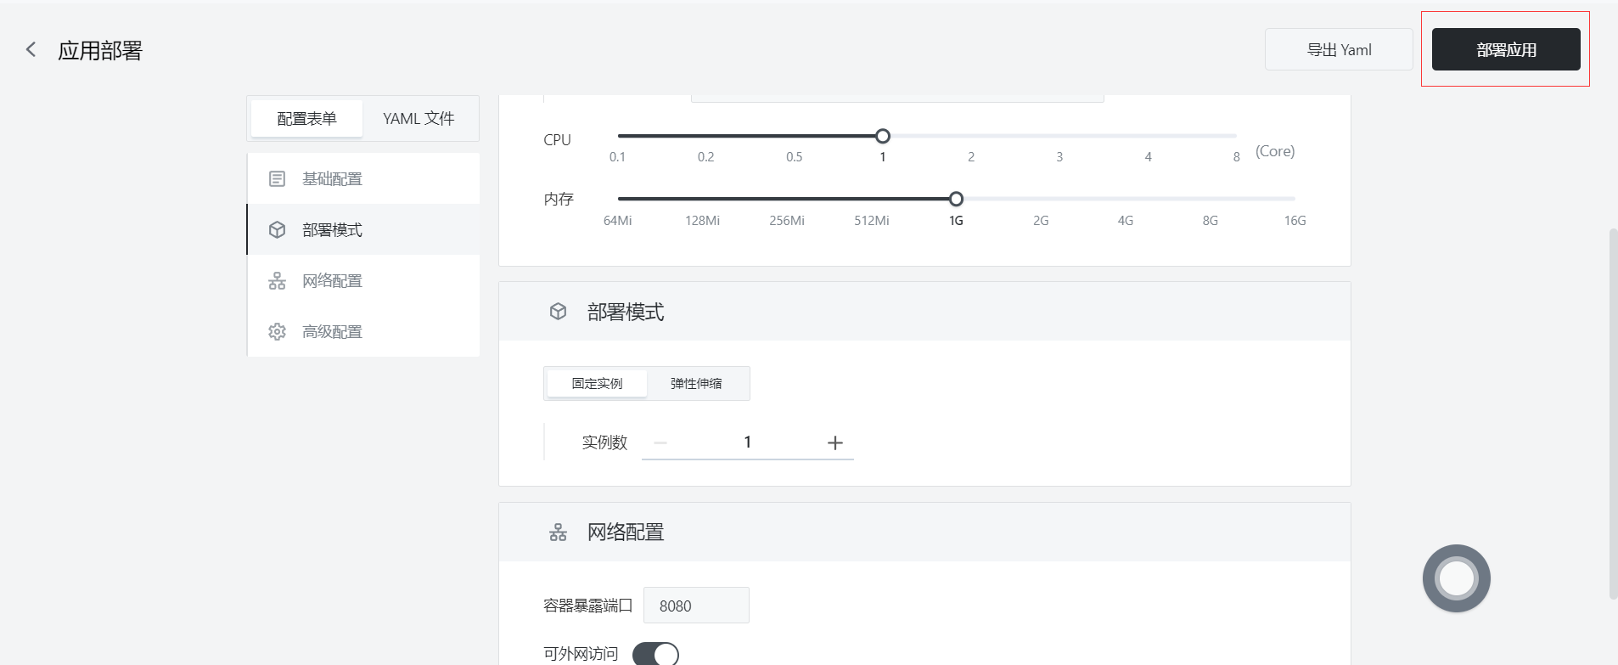Image resolution: width=1618 pixels, height=665 pixels.
Task: Click the floating round assistant button
Action: coord(1457,578)
